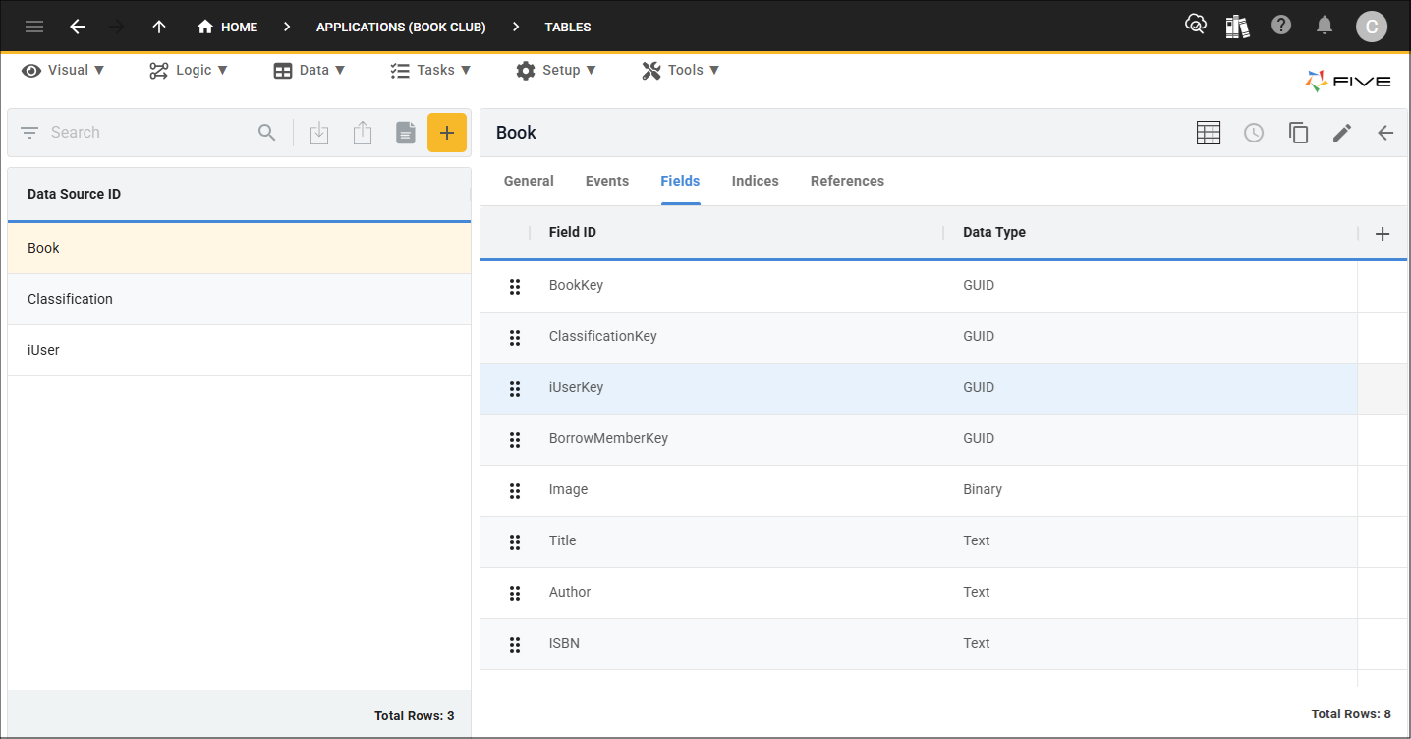Click the FIVE logo
This screenshot has height=739, width=1411.
[x=1348, y=82]
